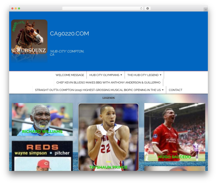
Task: Go to the Contact page
Action: click(175, 90)
